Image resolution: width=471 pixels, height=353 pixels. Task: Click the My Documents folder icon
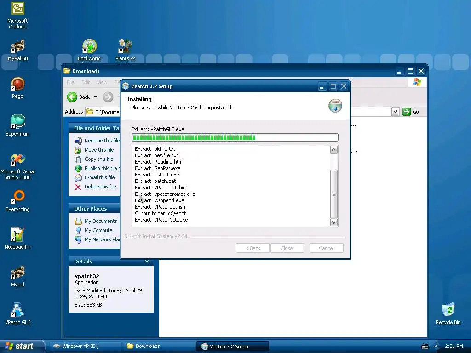[x=78, y=221]
